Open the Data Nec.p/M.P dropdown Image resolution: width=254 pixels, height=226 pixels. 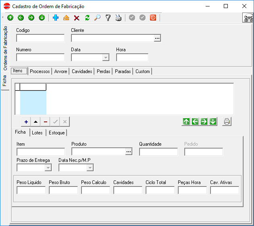(x=90, y=167)
